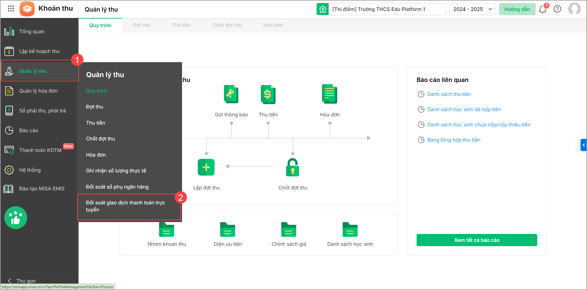Viewport: 587px width, 290px height.
Task: Open the Chính sách giá folder
Action: point(289,229)
